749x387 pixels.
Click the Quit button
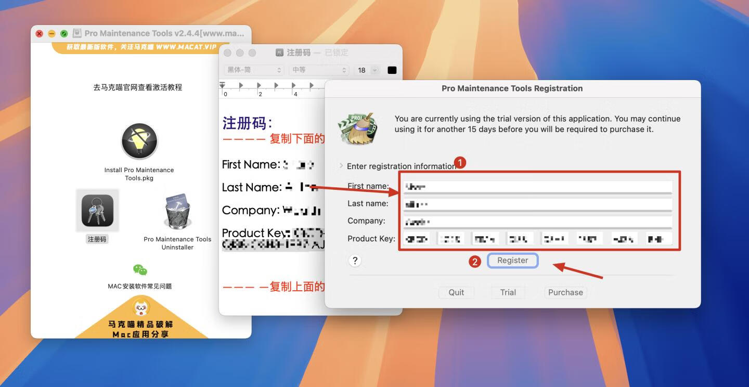pyautogui.click(x=456, y=292)
